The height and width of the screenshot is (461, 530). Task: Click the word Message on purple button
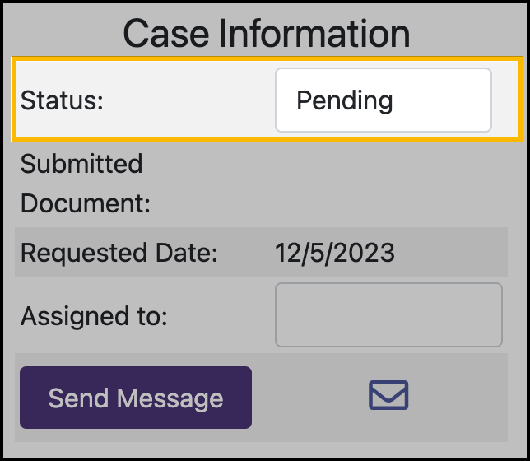169,398
